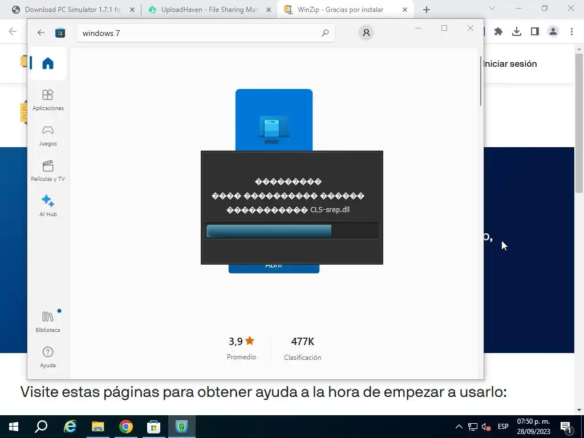Open Ayuda in Store sidebar

[48, 357]
